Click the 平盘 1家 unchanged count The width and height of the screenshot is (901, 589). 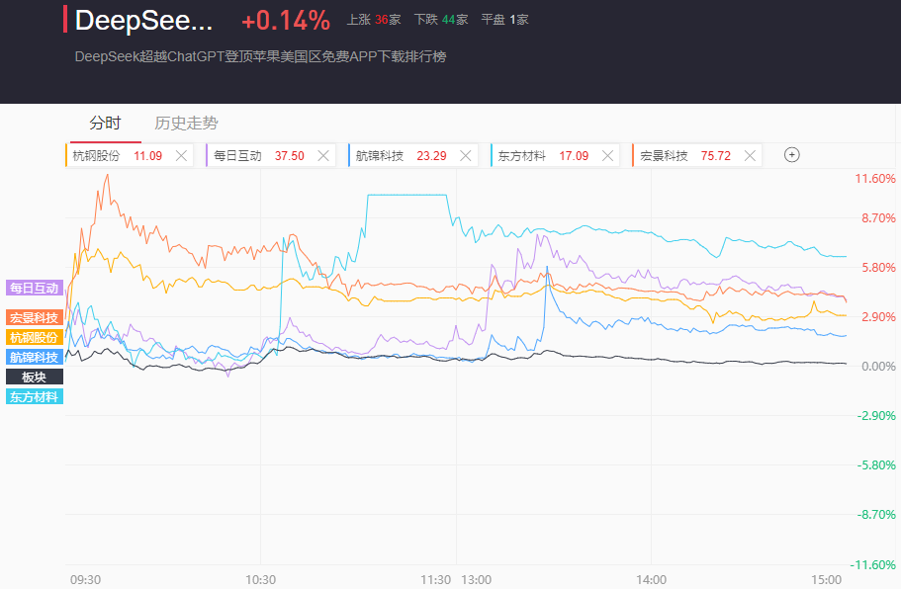coord(504,20)
